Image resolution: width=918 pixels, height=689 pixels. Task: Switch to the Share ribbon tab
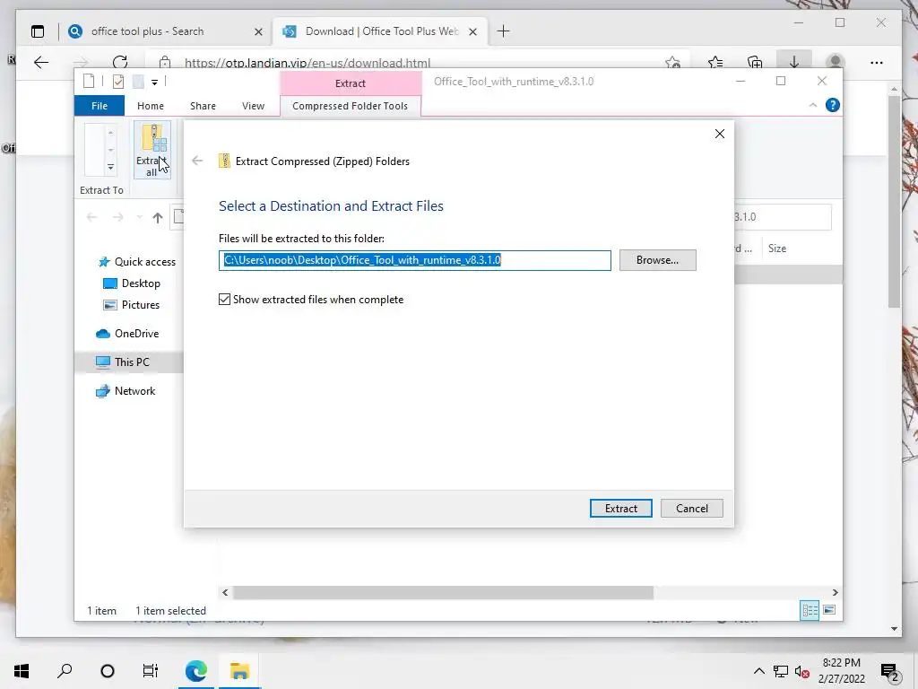[203, 106]
